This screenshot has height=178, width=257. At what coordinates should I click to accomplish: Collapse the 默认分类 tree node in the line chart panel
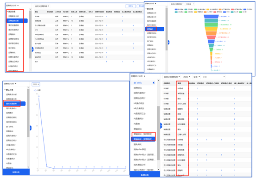click(5, 90)
